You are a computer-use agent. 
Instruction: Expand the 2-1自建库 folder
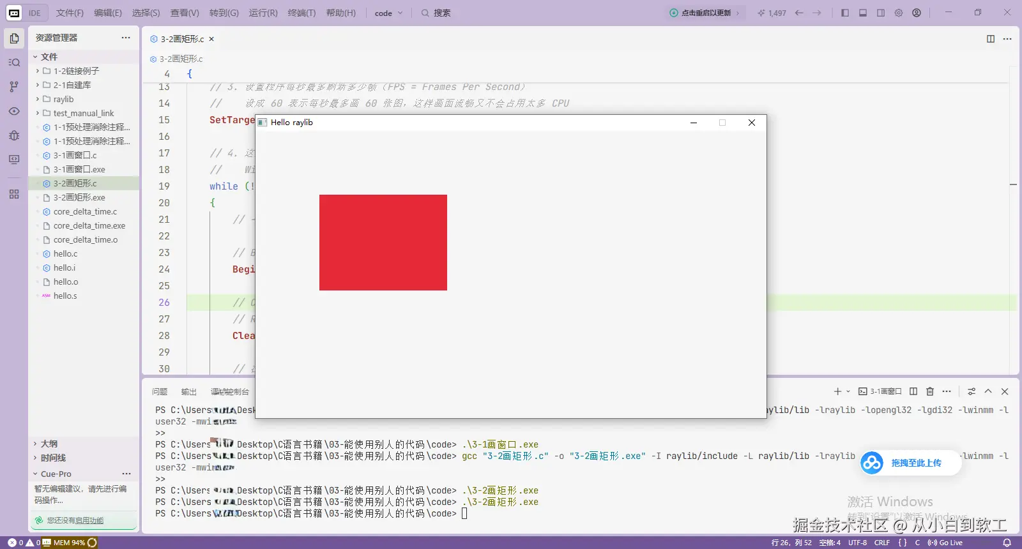click(x=83, y=85)
